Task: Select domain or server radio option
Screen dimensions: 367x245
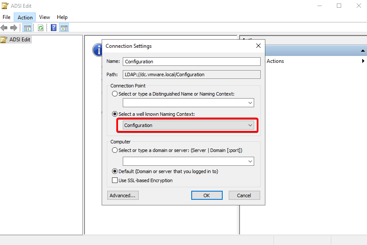Action: click(x=115, y=150)
